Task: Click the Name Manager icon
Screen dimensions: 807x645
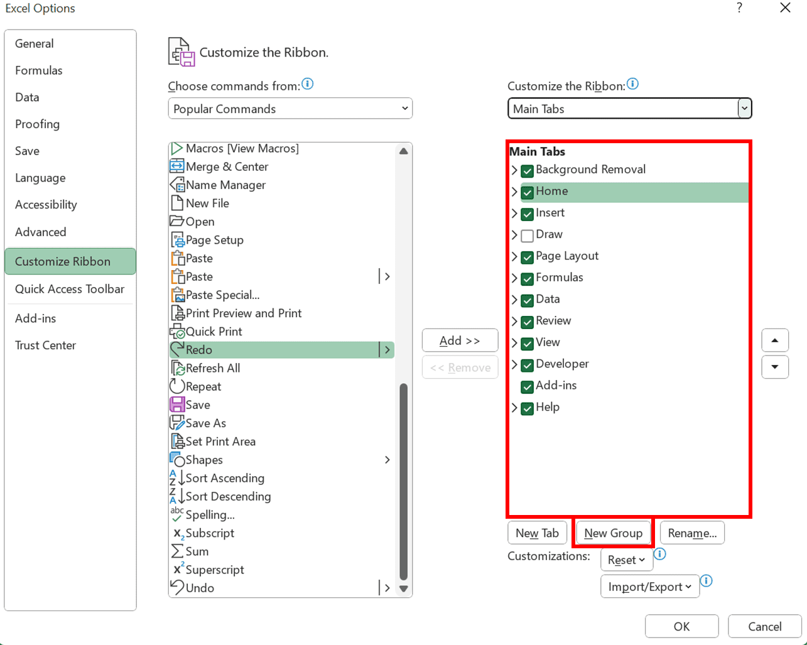Action: tap(177, 185)
